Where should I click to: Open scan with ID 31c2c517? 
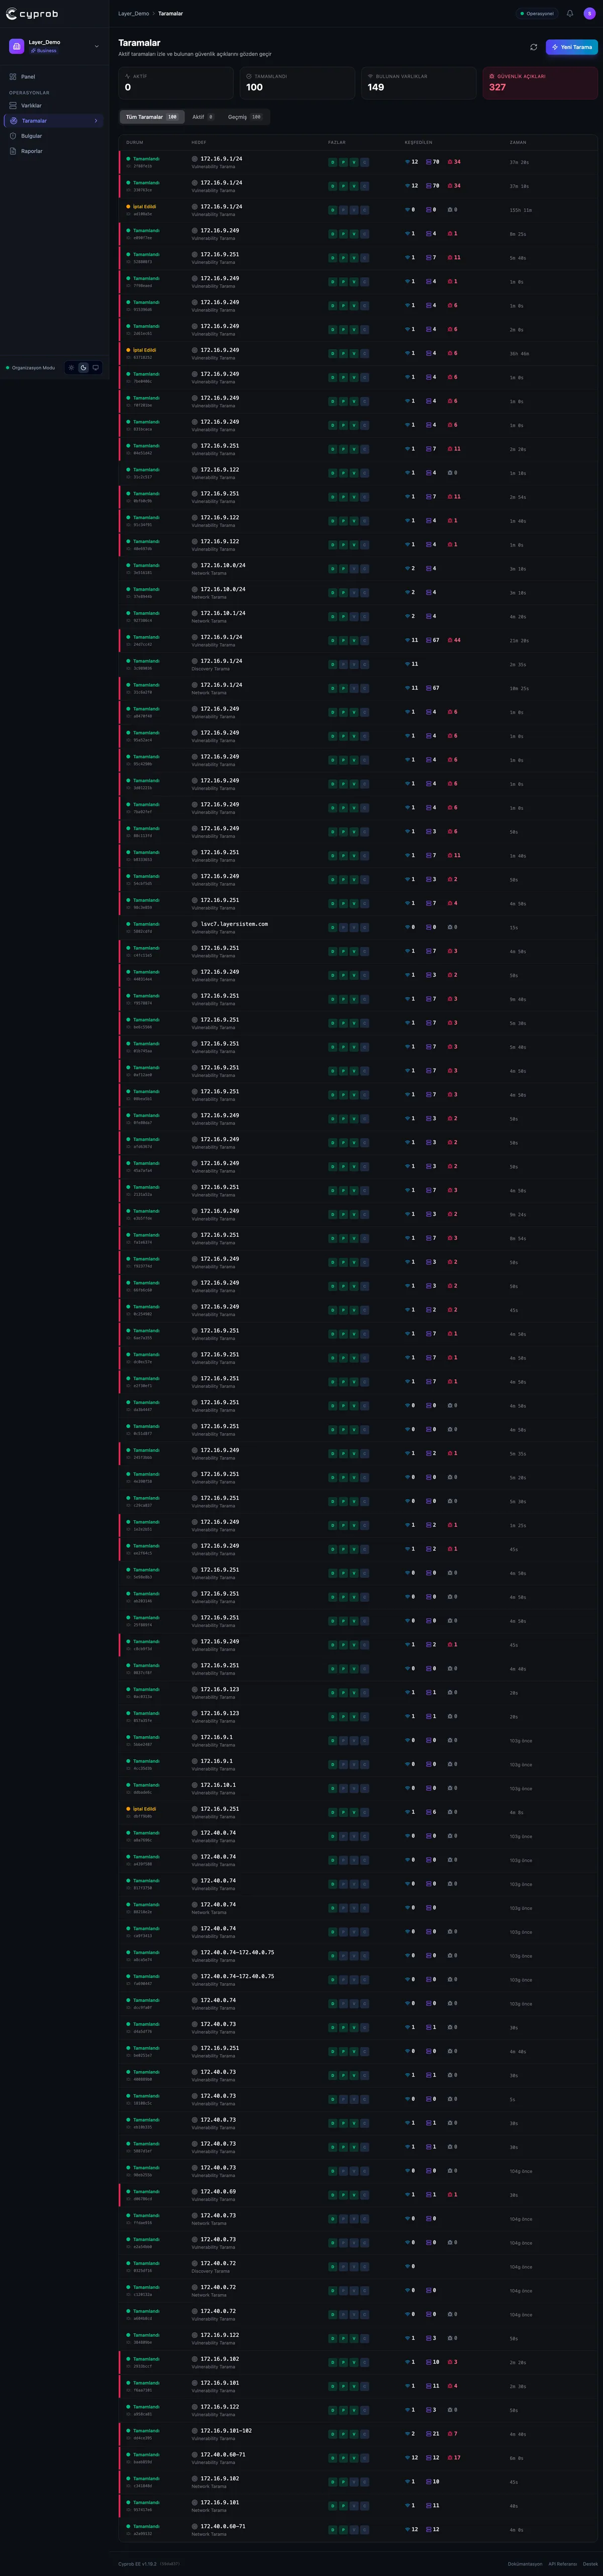[358, 473]
